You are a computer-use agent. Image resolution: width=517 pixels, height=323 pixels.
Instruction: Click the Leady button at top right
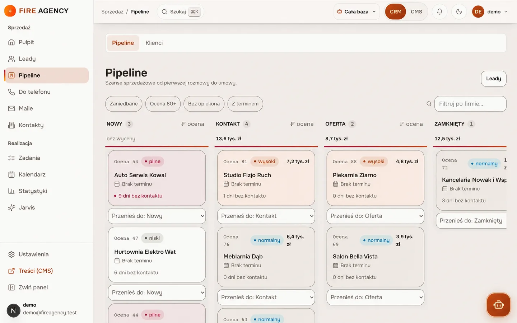click(494, 79)
